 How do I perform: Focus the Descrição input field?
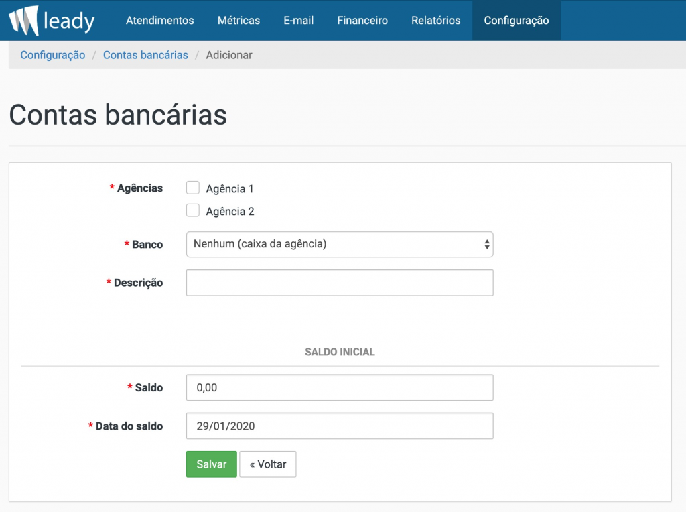tap(340, 283)
